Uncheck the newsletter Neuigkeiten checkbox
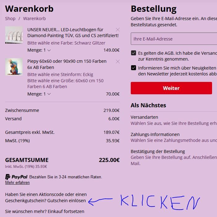This screenshot has height=217, width=217. (134, 68)
